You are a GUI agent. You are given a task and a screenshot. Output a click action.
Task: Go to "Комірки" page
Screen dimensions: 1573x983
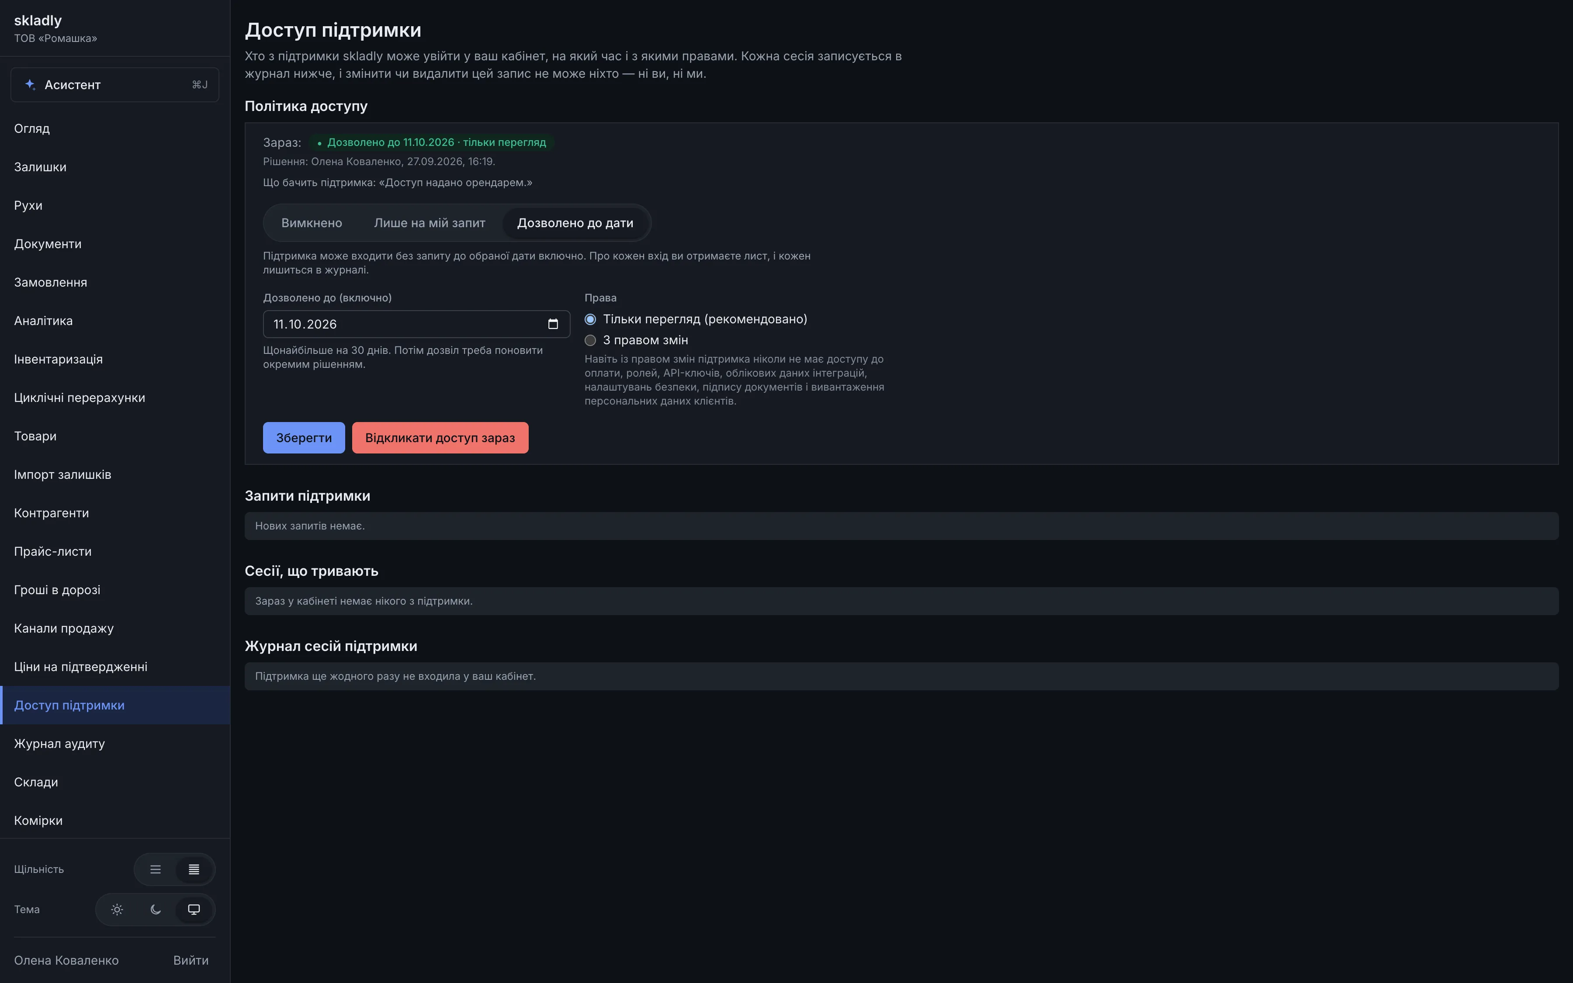coord(115,820)
